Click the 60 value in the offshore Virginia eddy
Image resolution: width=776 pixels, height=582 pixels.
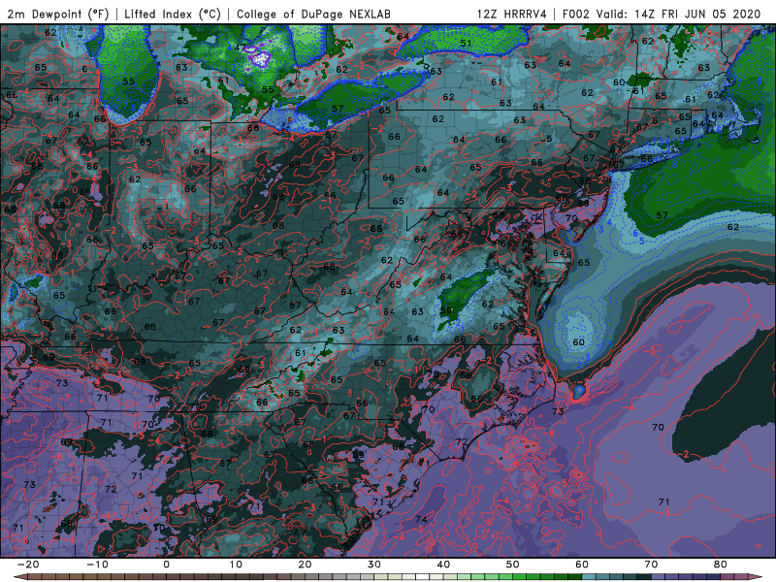point(578,342)
